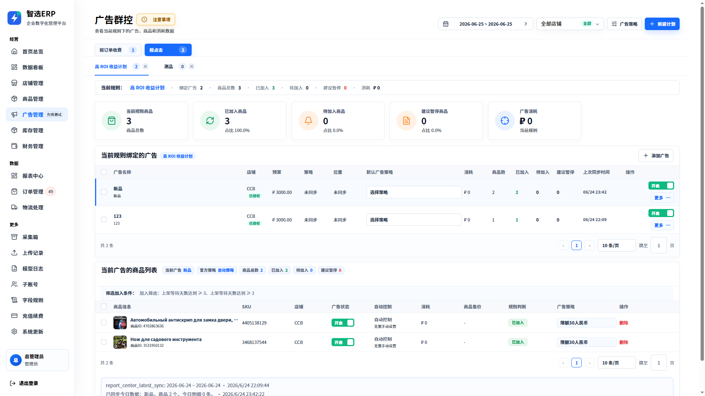Select the 广告管理 megaphone icon

tap(14, 114)
